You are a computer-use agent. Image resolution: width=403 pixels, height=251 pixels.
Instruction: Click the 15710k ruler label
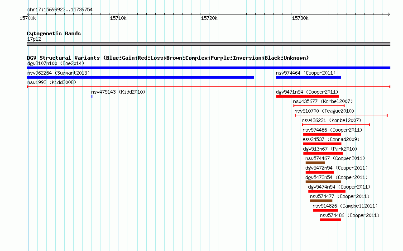(118, 18)
